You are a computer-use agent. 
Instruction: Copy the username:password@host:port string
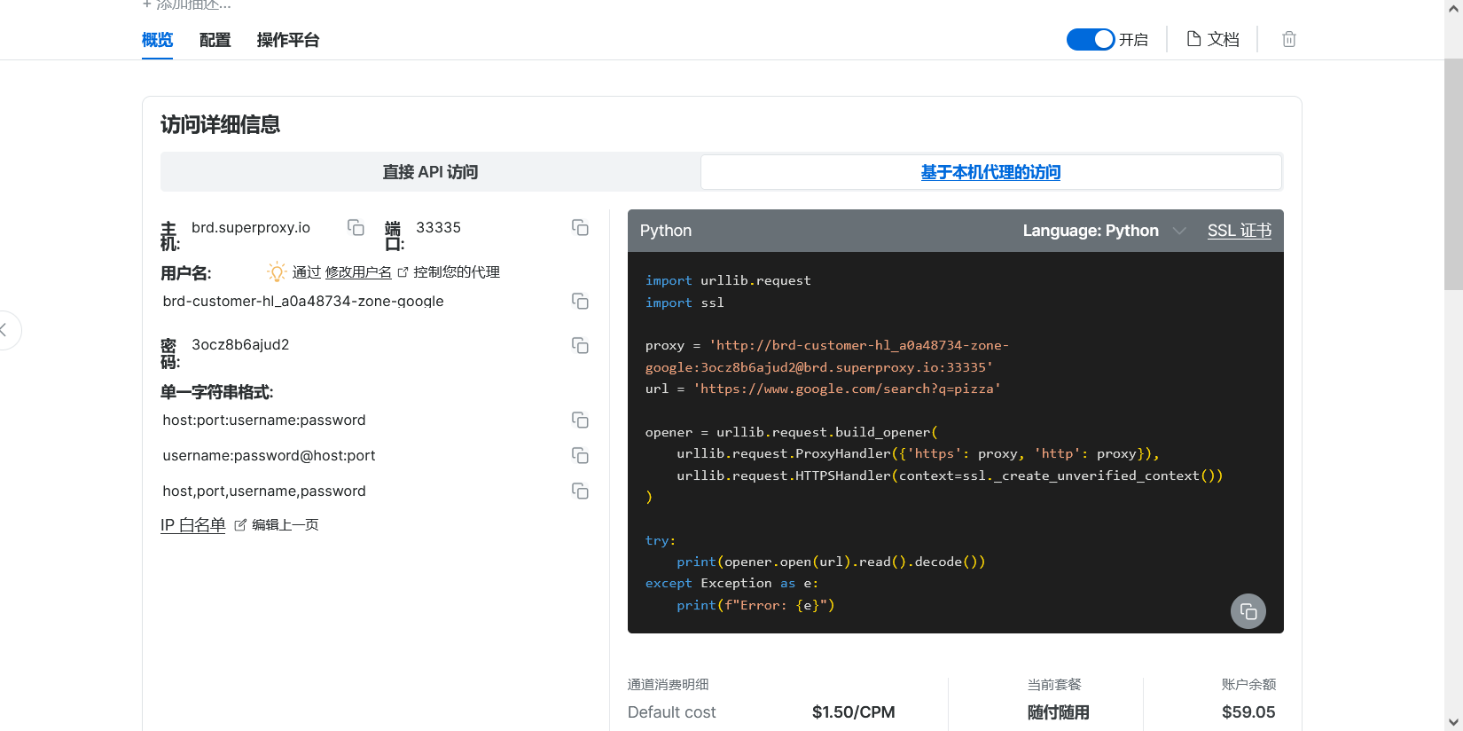tap(580, 455)
